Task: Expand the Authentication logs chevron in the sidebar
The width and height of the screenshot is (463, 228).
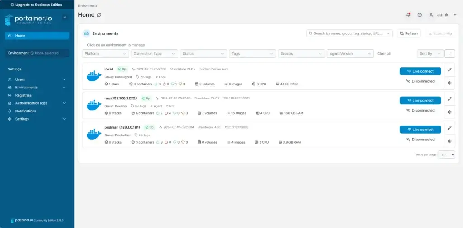Action: pyautogui.click(x=64, y=103)
